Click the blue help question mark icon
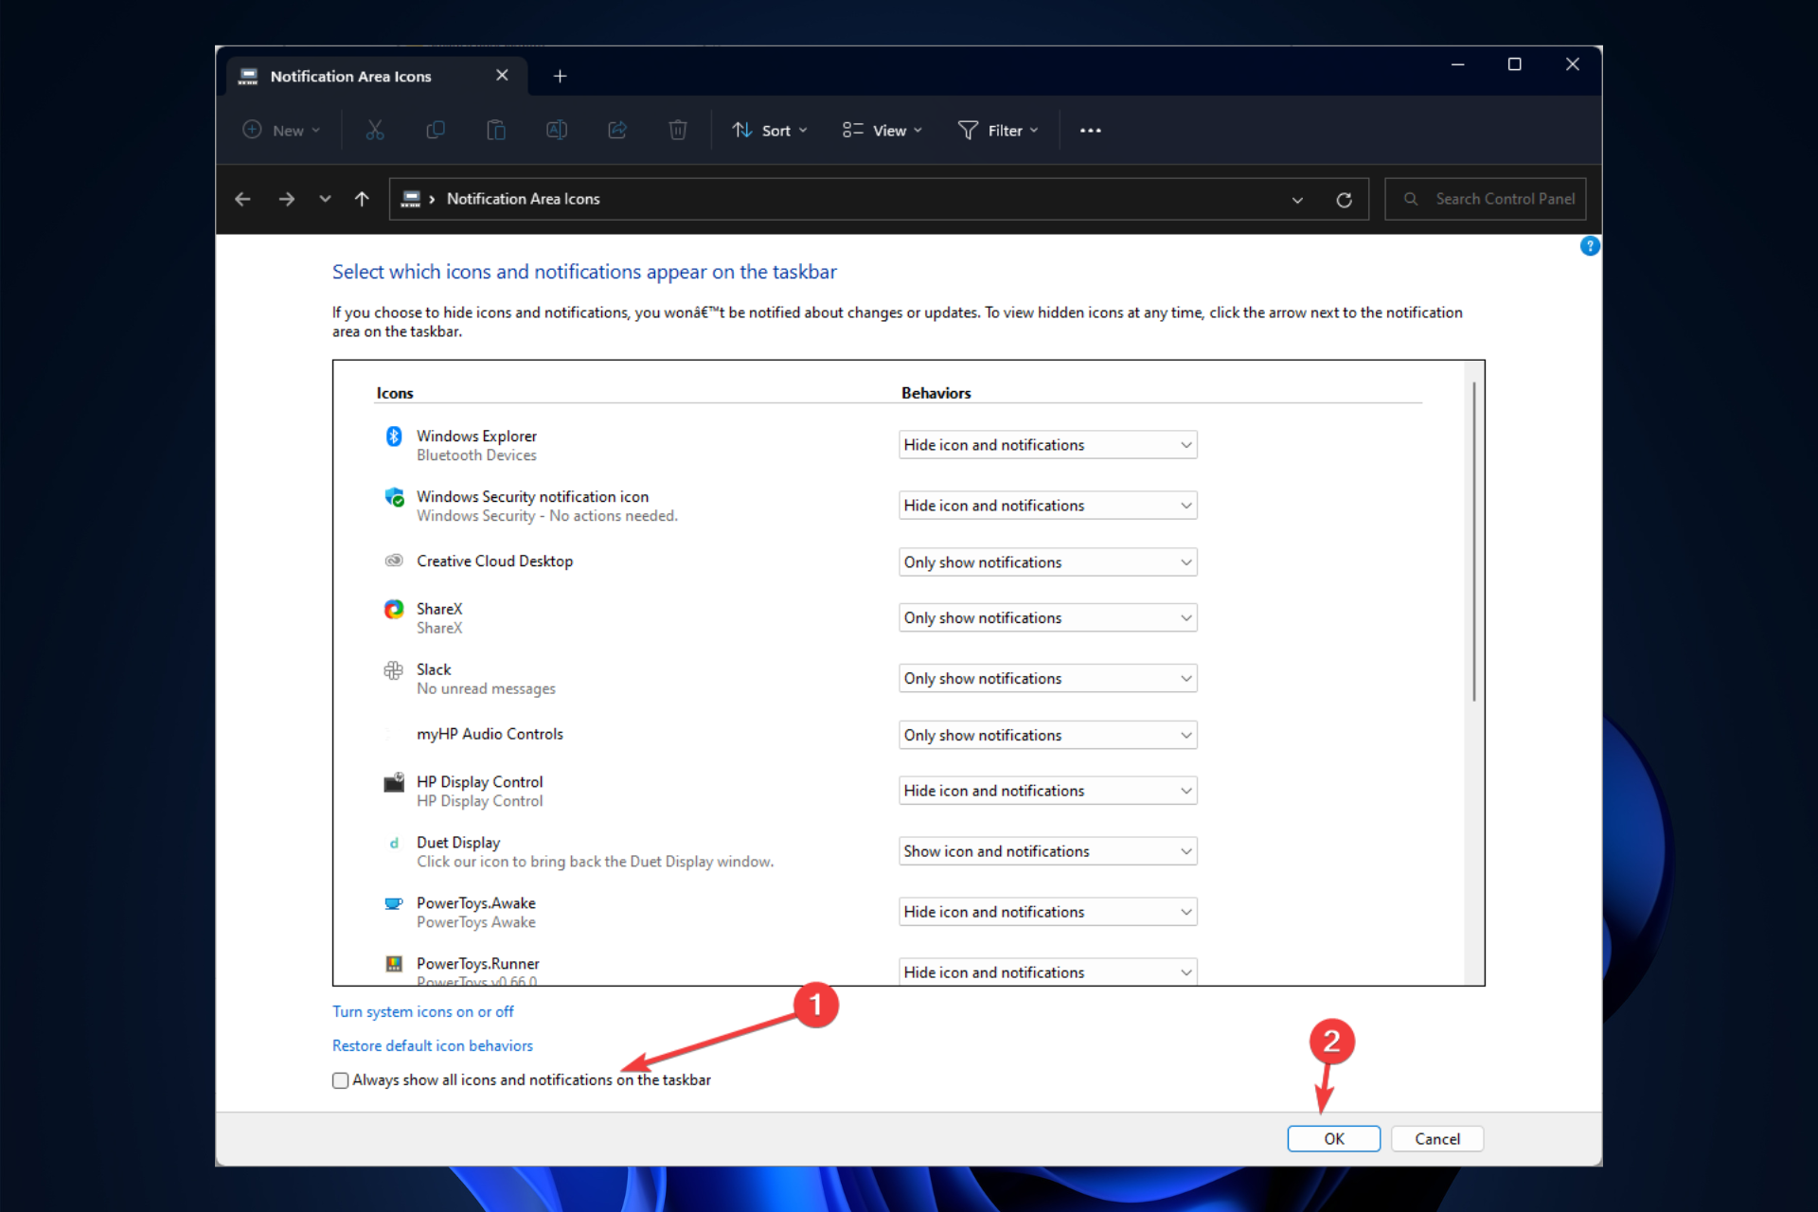The width and height of the screenshot is (1818, 1212). (x=1590, y=246)
